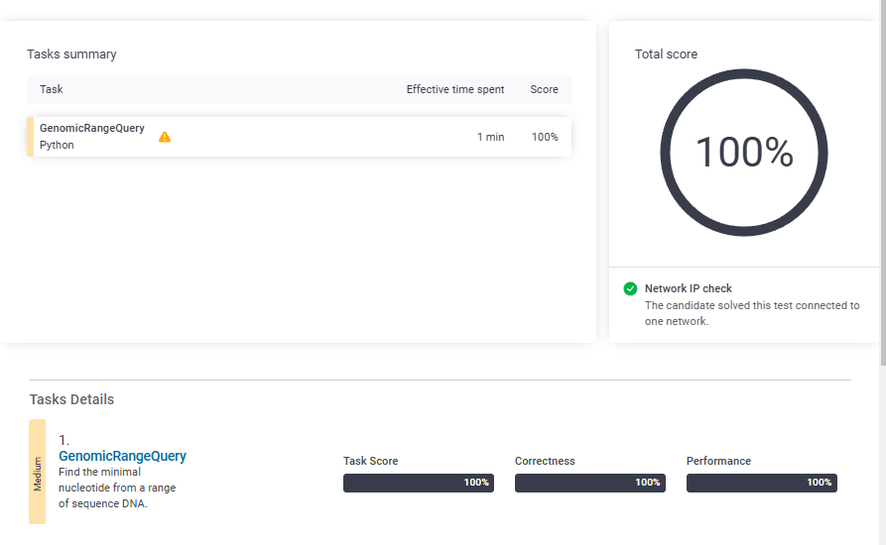Click the Performance label
Screen dimensions: 886x545
718,461
